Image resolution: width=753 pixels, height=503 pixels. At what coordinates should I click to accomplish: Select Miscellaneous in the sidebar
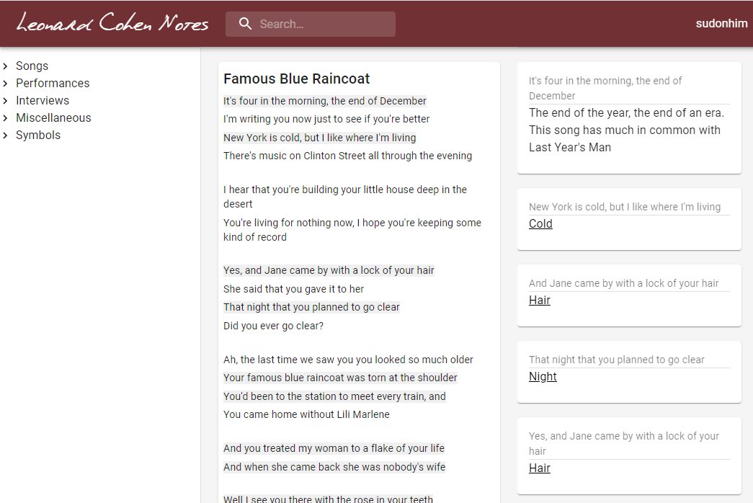53,117
